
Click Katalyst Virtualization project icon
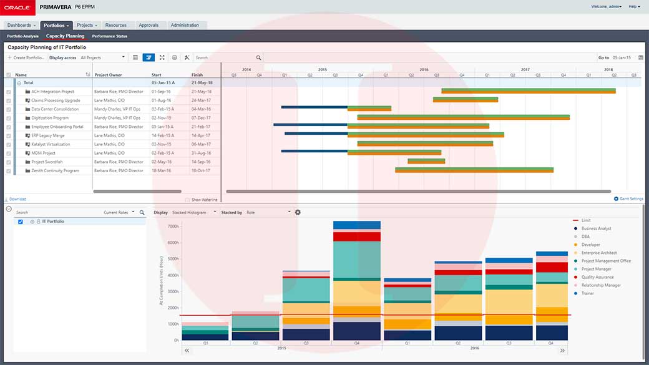point(27,144)
